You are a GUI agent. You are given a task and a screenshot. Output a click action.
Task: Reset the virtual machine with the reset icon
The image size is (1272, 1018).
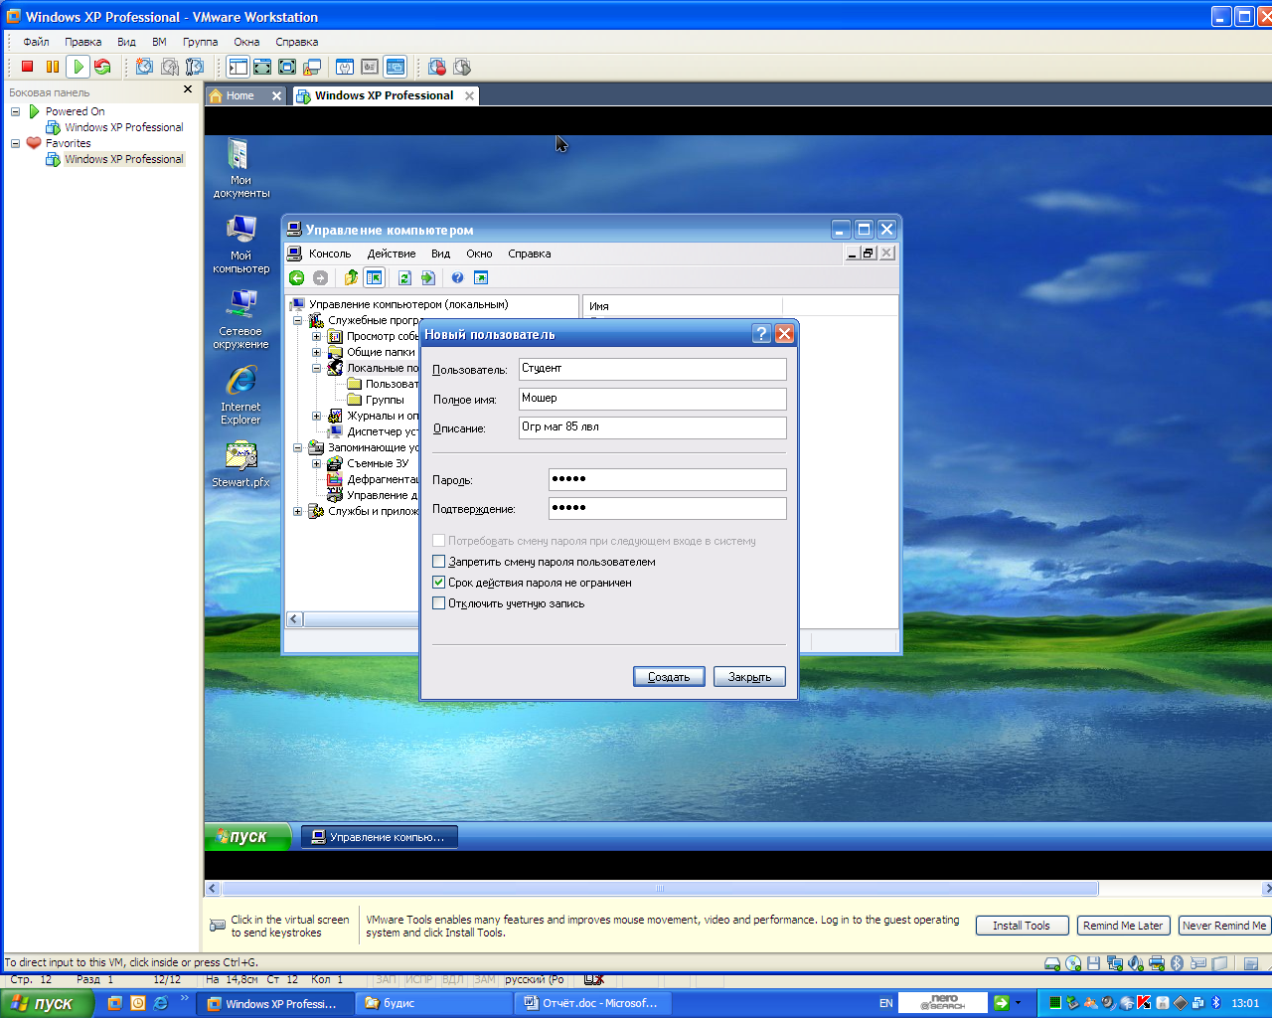pyautogui.click(x=102, y=67)
